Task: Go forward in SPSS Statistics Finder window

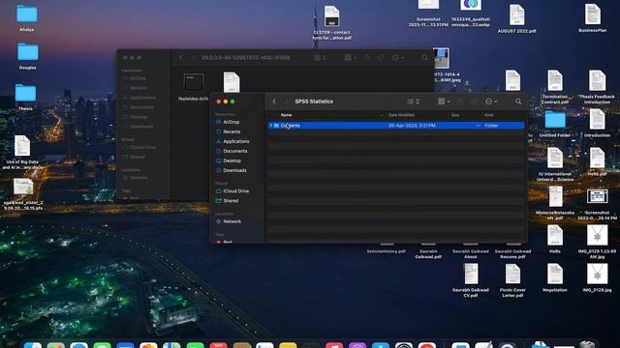Action: point(287,101)
